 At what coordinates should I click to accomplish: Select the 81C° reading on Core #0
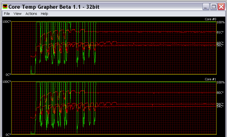coord(220,32)
